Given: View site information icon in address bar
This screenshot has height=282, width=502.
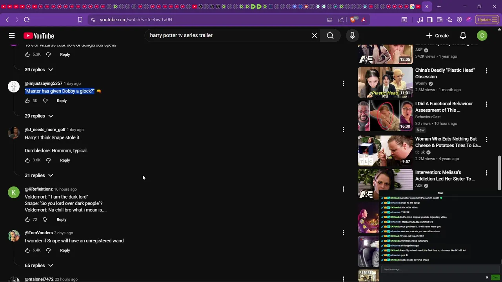Looking at the screenshot, I should click(92, 20).
